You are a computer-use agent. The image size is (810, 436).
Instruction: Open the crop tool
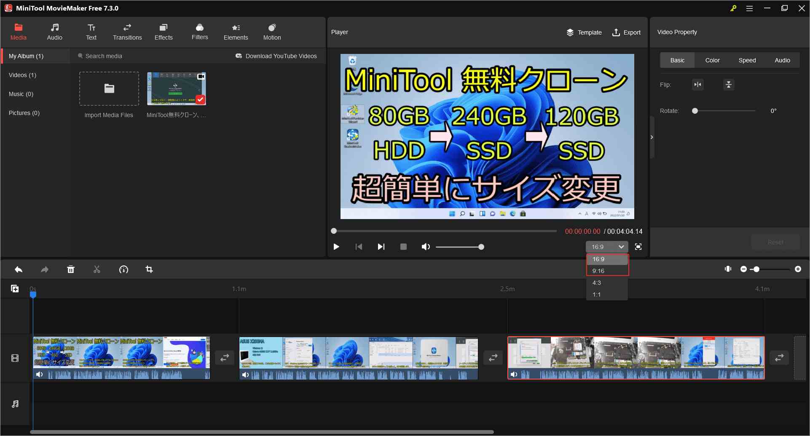(x=149, y=269)
